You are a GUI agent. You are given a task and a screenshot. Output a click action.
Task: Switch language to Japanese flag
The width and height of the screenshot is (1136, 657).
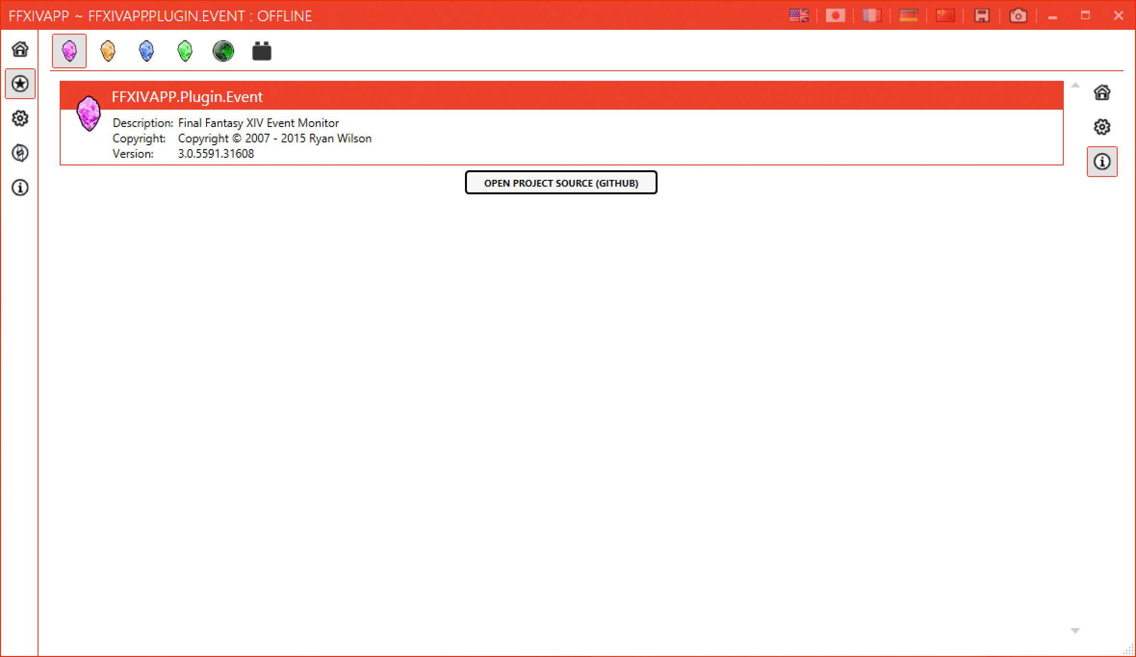click(835, 16)
